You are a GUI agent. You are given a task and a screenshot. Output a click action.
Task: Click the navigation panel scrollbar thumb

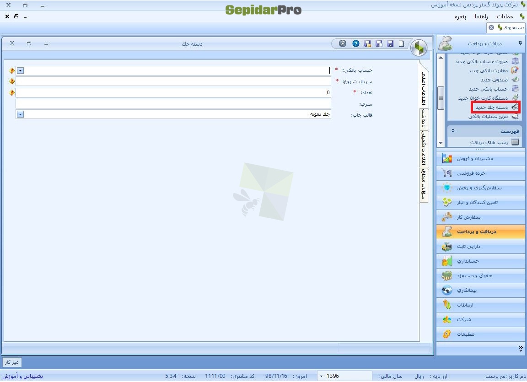(x=441, y=98)
